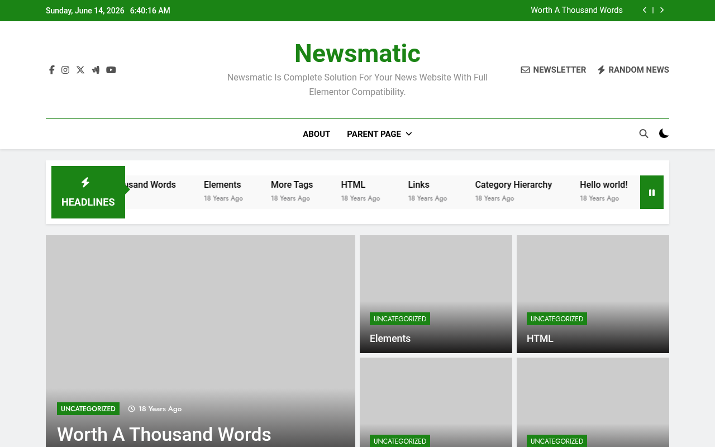Click the site tagline description text

pos(357,84)
